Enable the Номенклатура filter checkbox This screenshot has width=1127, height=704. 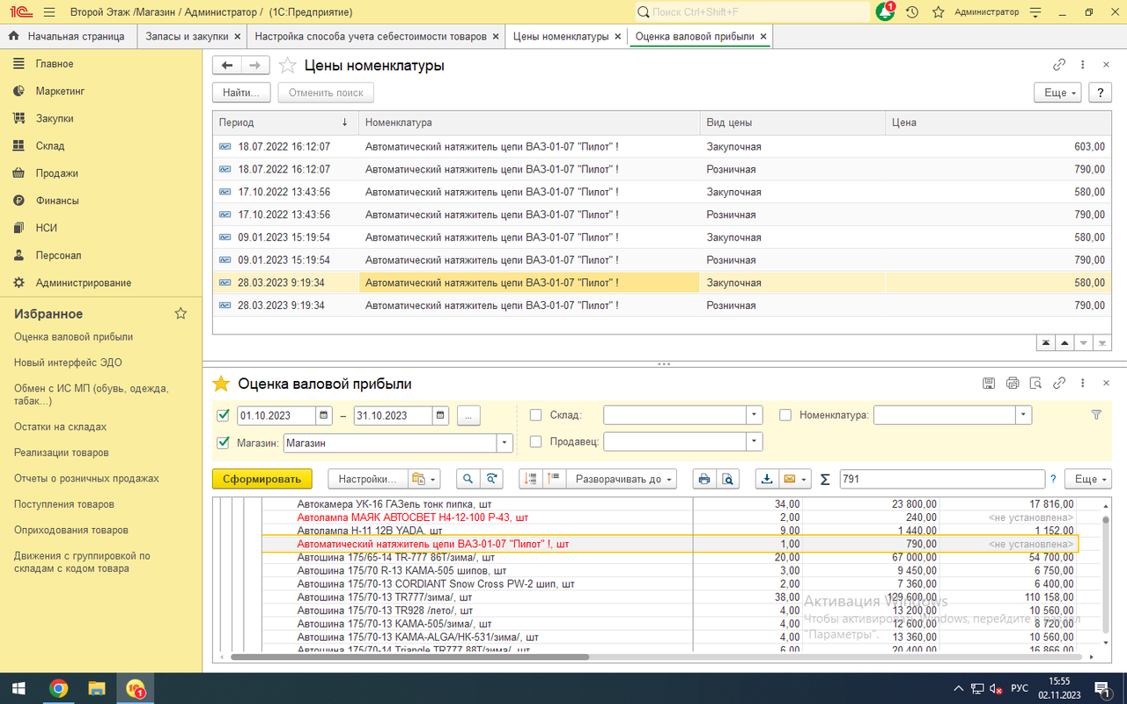(785, 415)
